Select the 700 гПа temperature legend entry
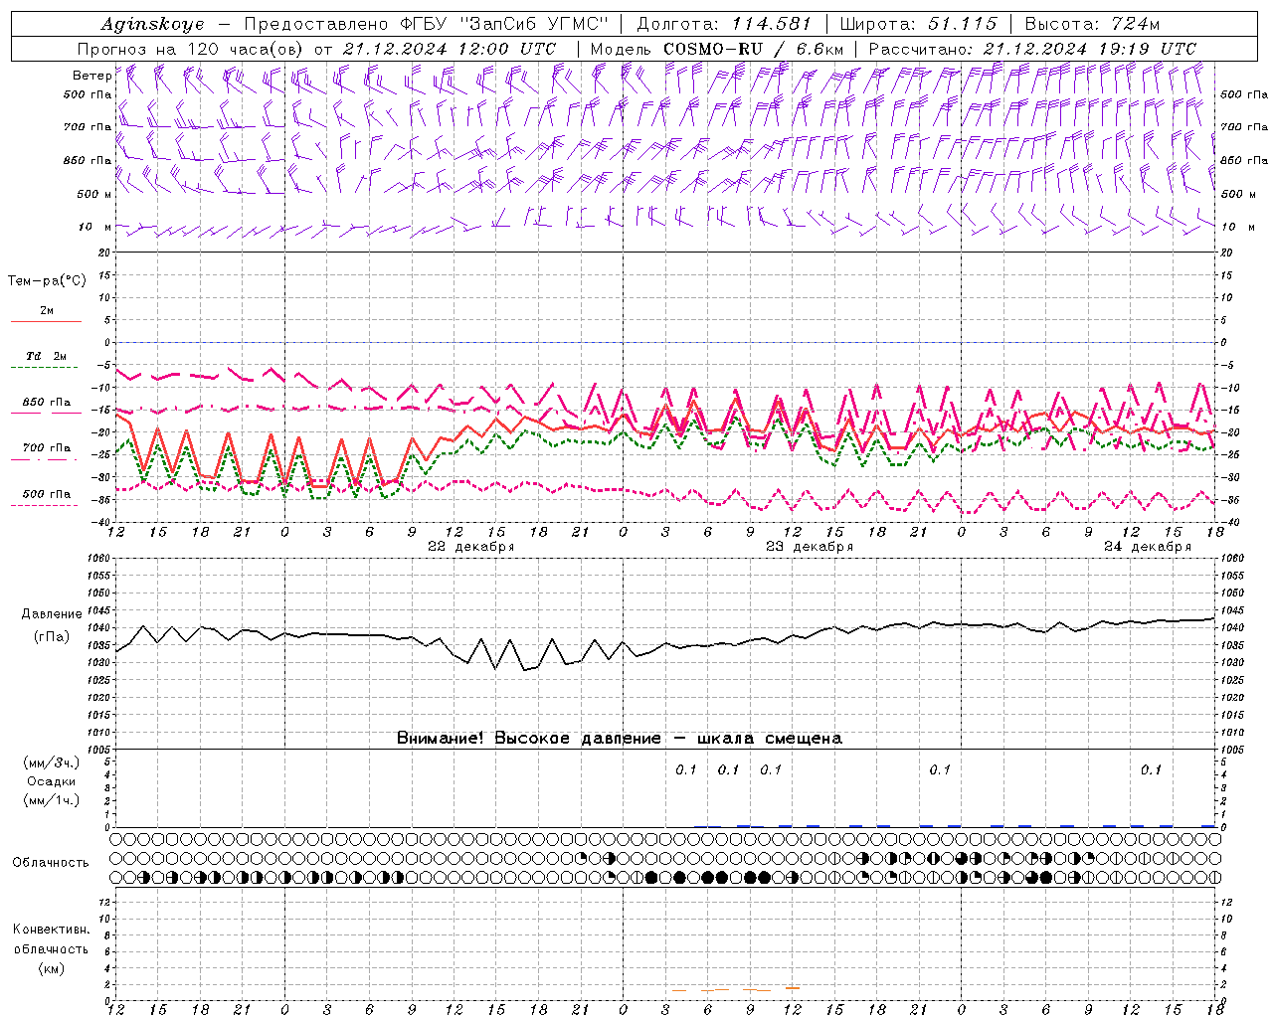 pos(46,450)
